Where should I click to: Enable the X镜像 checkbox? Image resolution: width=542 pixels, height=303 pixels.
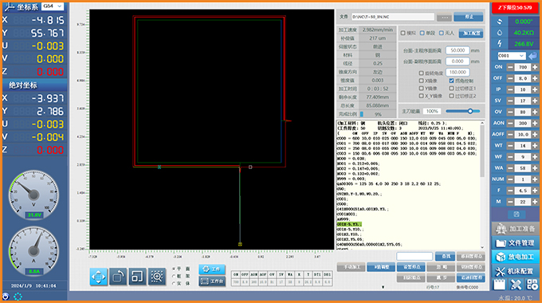(421, 81)
